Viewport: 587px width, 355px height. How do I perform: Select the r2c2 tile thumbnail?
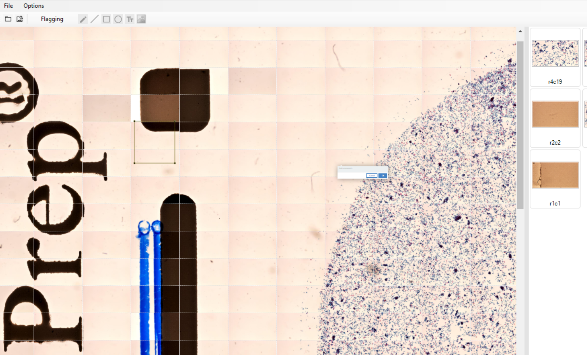pos(555,114)
